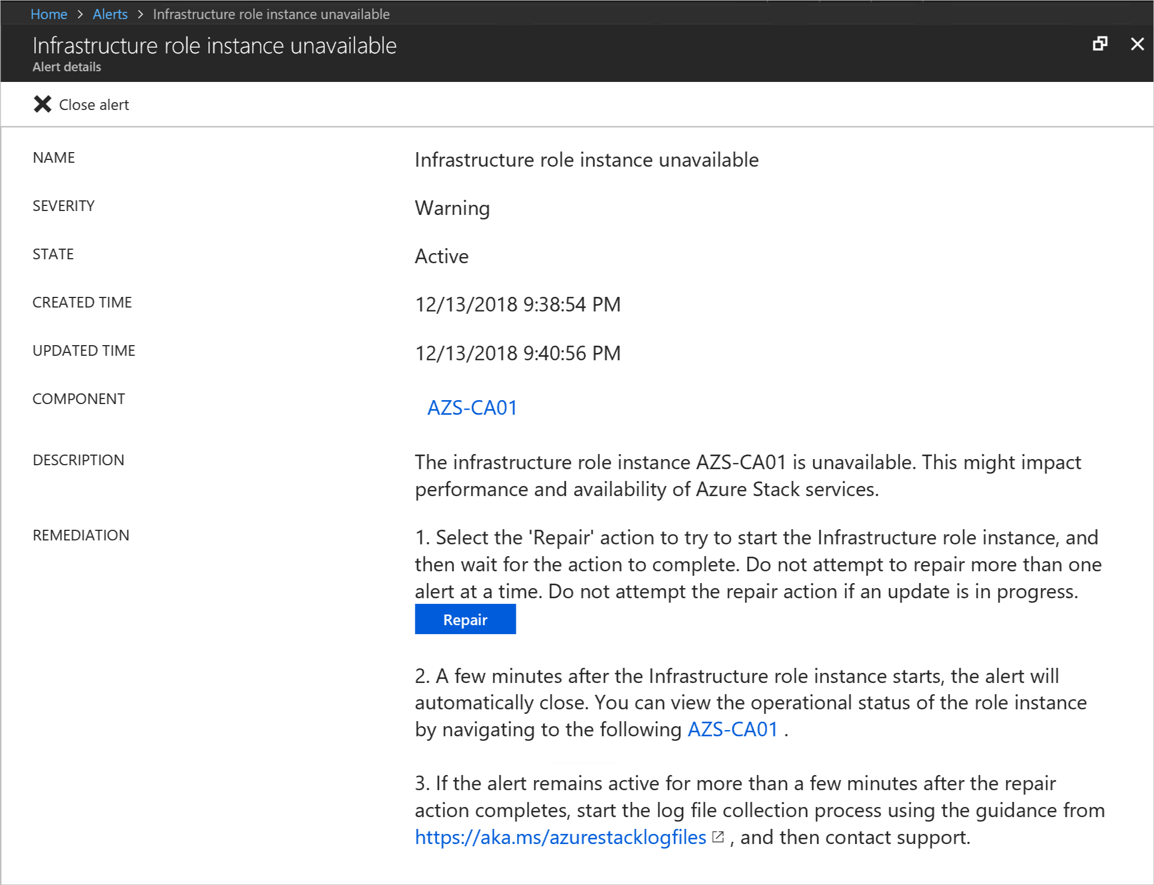Screen dimensions: 1154x885
Task: Select the expand/fullscreen window icon
Action: [x=1100, y=44]
